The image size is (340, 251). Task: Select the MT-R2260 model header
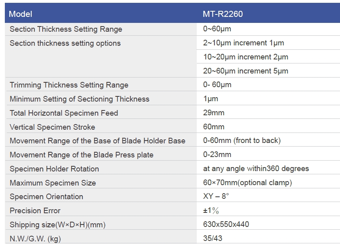(223, 14)
